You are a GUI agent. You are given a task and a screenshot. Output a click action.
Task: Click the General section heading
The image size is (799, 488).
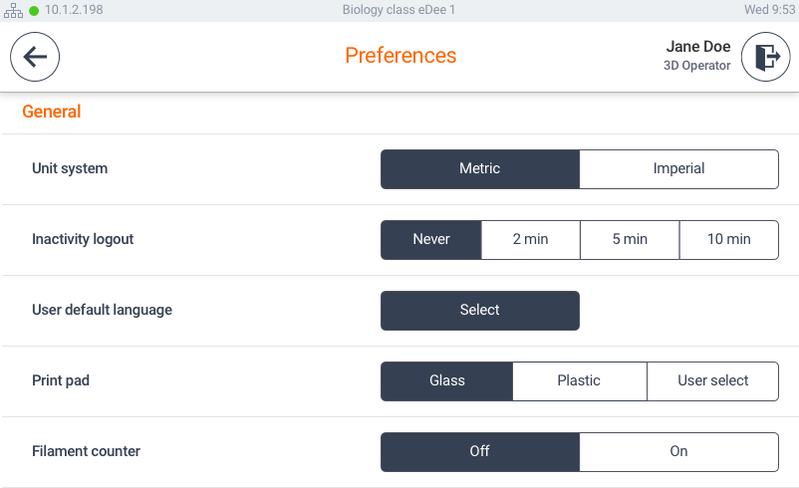52,112
